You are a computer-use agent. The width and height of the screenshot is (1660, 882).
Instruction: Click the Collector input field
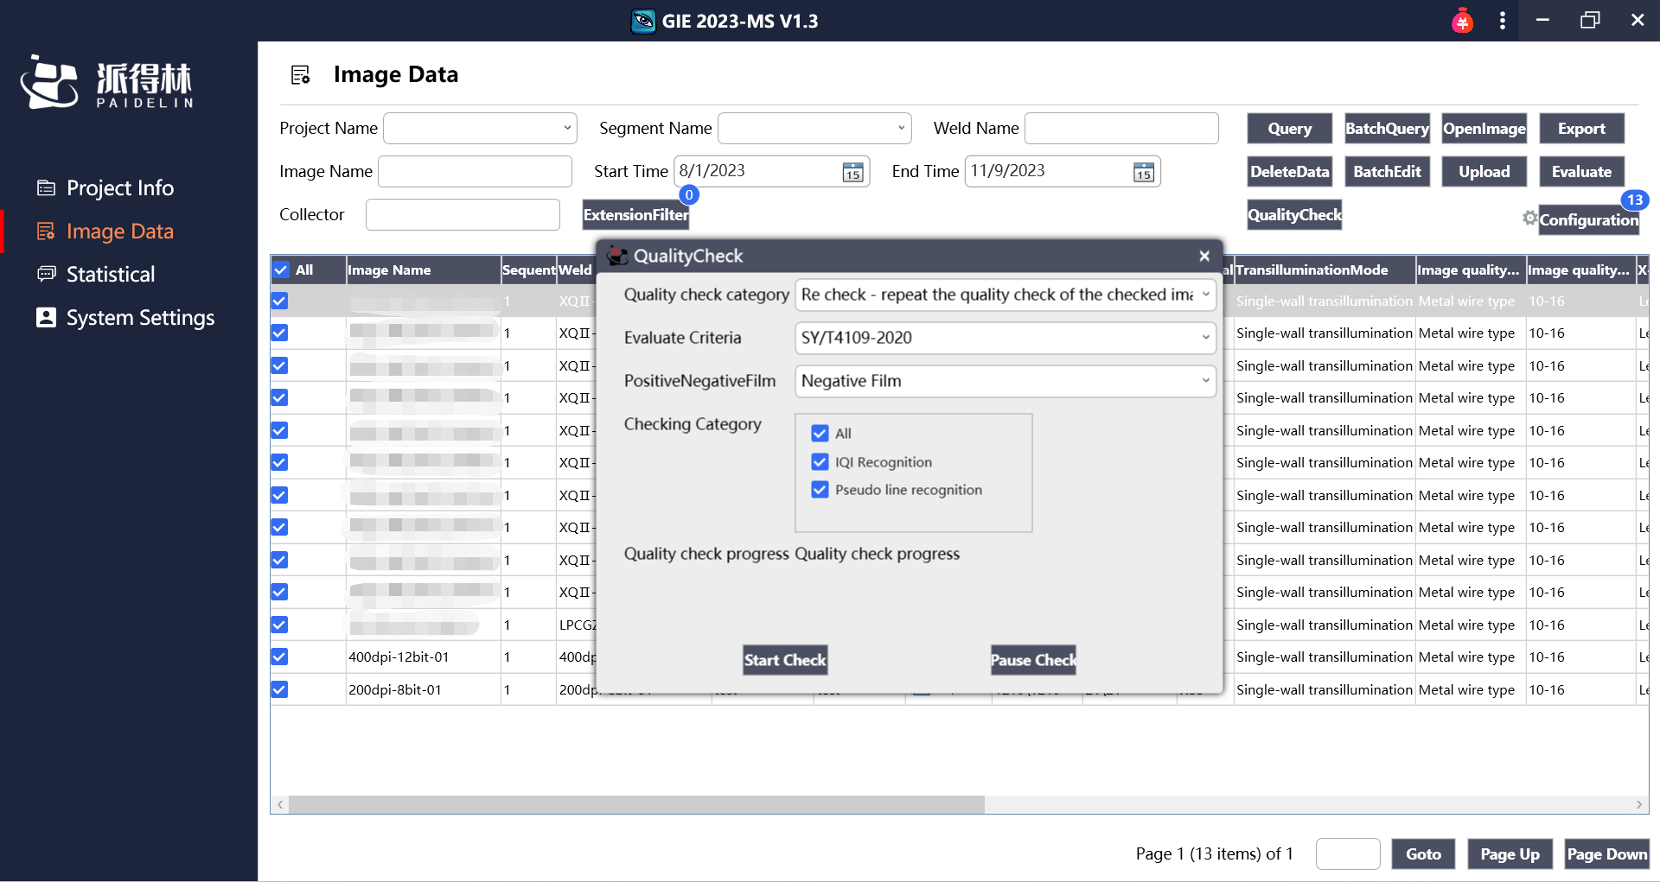(x=463, y=215)
